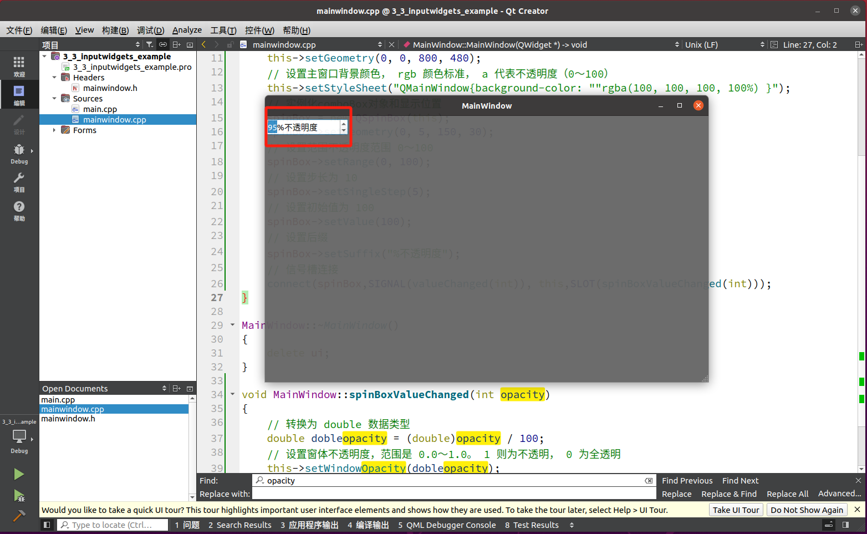The width and height of the screenshot is (867, 534).
Task: Open Advanced... find options
Action: (839, 494)
